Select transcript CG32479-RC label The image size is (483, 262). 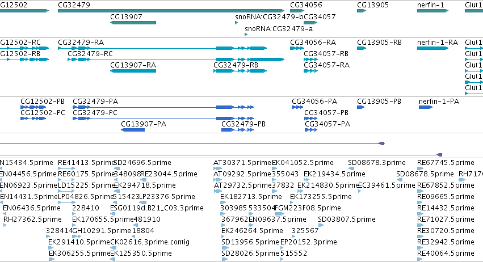coord(90,53)
